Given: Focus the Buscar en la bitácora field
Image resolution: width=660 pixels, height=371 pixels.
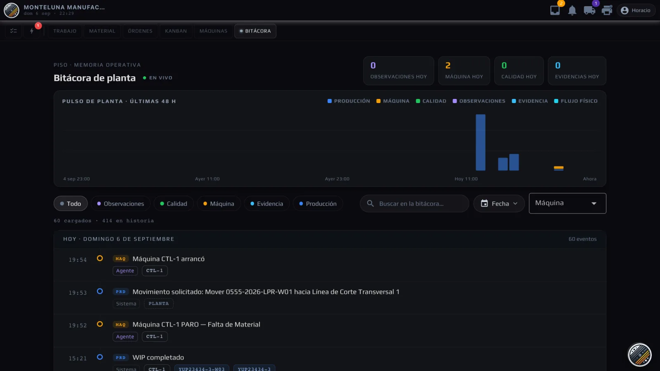Looking at the screenshot, I should point(415,204).
